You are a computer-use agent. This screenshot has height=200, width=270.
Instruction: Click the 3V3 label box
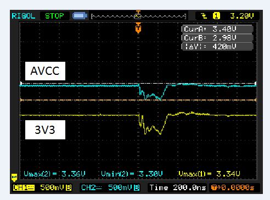click(45, 130)
